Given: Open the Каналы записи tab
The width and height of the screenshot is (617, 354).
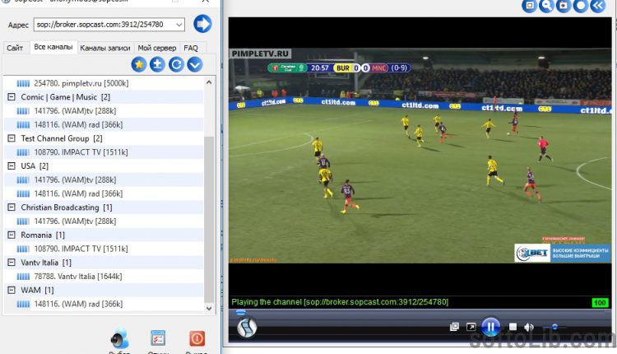Looking at the screenshot, I should 105,48.
